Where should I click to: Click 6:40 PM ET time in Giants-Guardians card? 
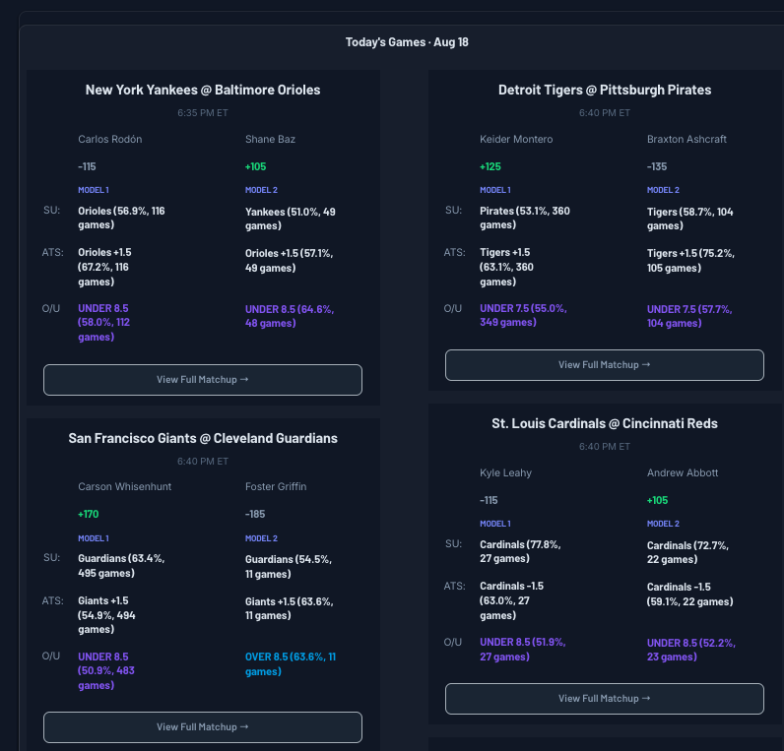coord(203,462)
